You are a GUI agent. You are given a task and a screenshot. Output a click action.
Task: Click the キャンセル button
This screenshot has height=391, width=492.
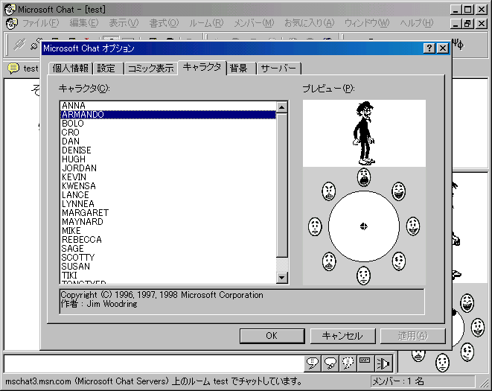coord(342,336)
